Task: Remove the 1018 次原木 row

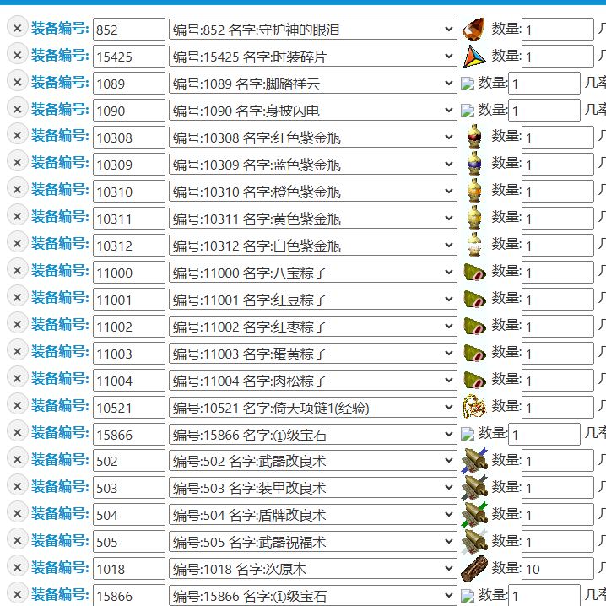Action: point(18,567)
